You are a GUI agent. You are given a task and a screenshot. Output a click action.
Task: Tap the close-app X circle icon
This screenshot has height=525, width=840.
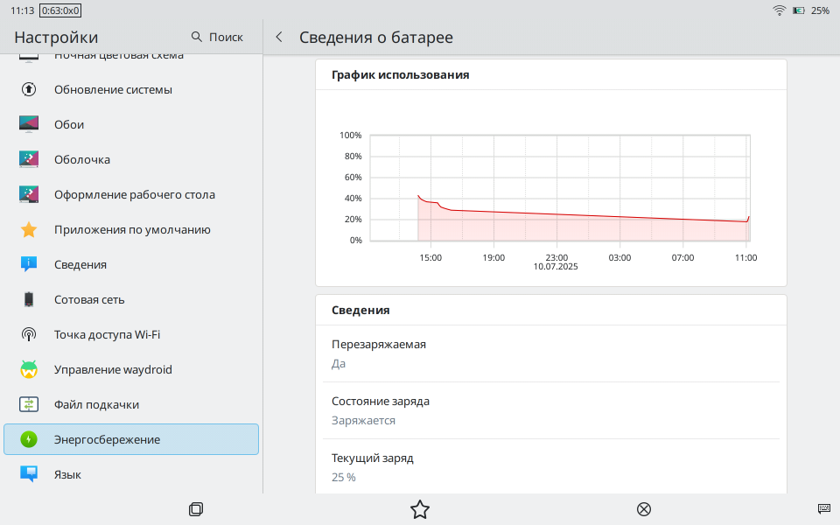644,509
